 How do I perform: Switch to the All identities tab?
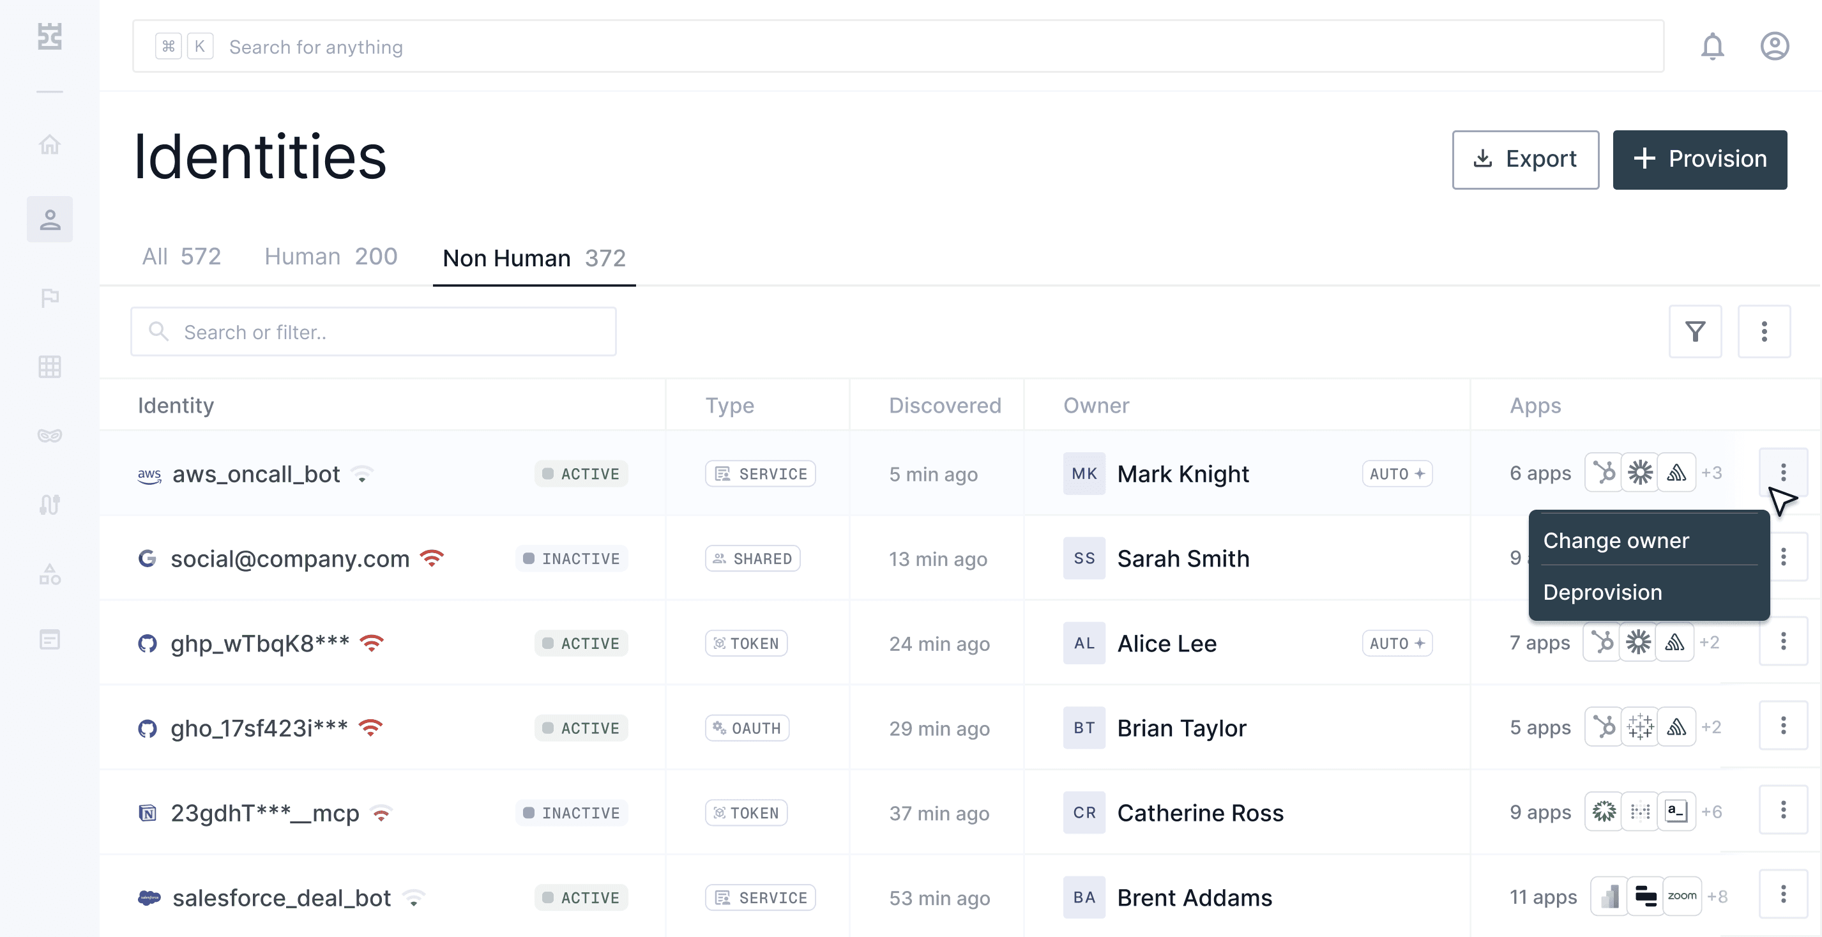click(181, 257)
